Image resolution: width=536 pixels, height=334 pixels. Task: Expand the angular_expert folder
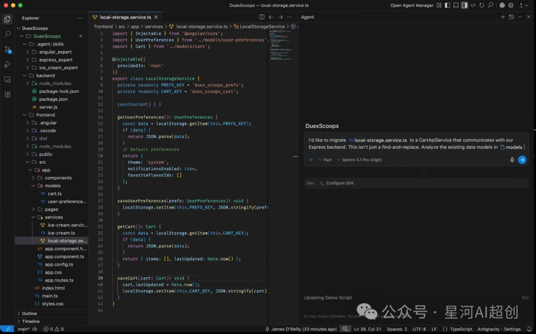[x=55, y=52]
